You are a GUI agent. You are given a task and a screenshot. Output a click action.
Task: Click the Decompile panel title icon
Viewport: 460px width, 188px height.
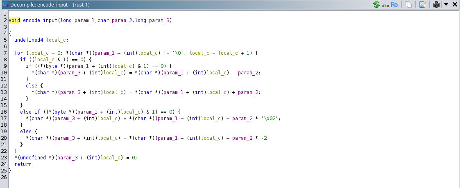(5, 4)
